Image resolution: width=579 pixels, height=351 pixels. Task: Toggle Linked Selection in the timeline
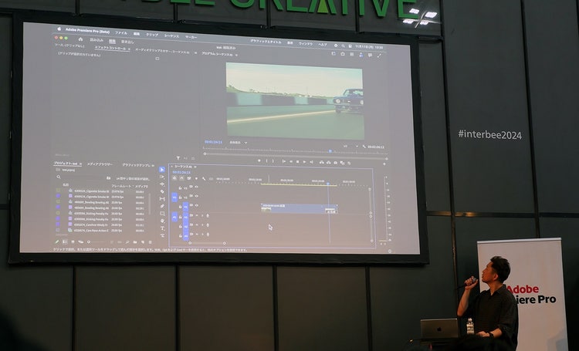point(189,178)
